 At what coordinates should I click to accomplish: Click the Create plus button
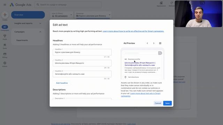coord(5,15)
